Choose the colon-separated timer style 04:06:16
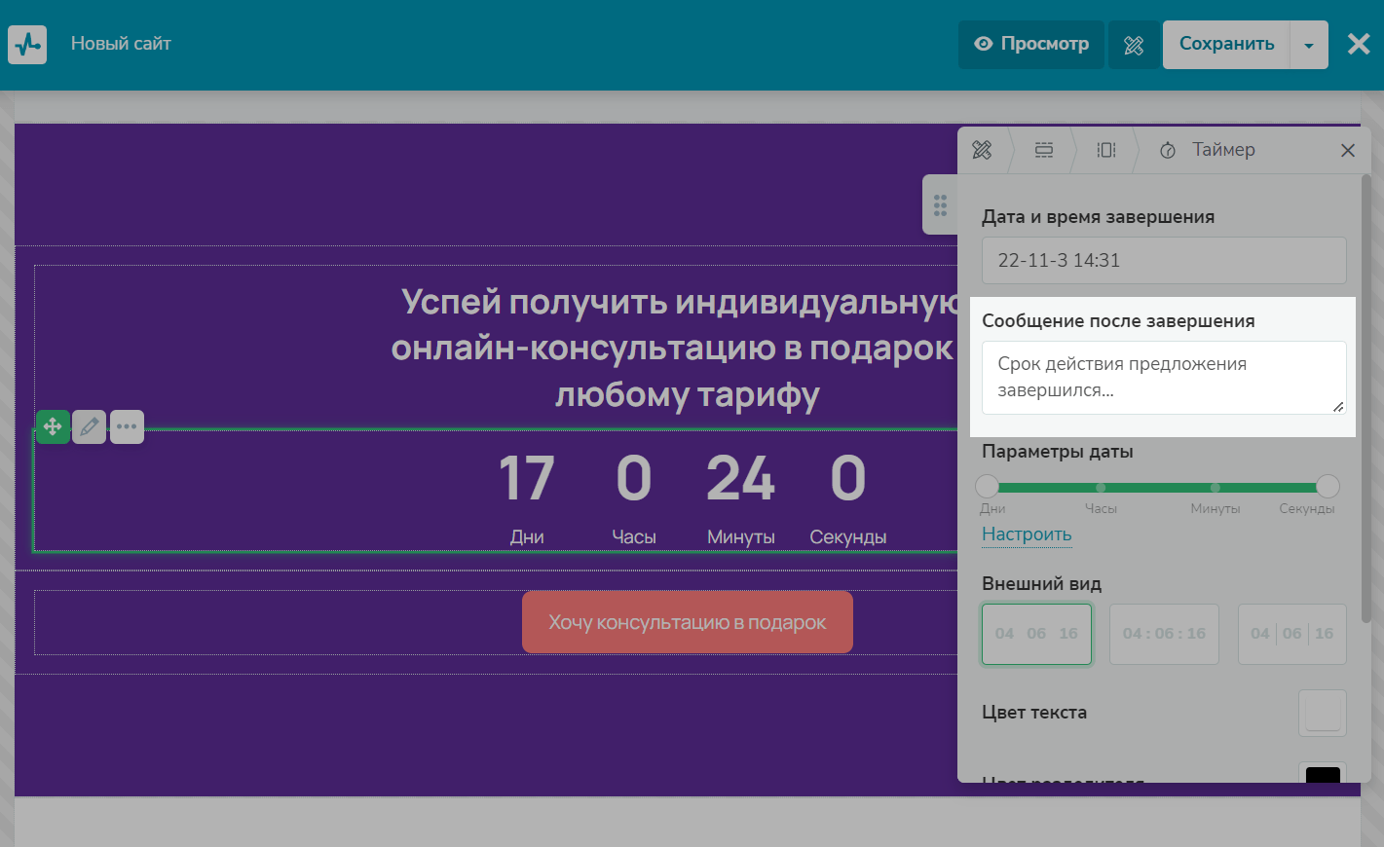Image resolution: width=1384 pixels, height=847 pixels. point(1164,634)
